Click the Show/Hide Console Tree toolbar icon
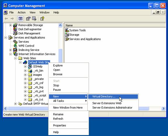168x136 pixels. click(x=20, y=19)
